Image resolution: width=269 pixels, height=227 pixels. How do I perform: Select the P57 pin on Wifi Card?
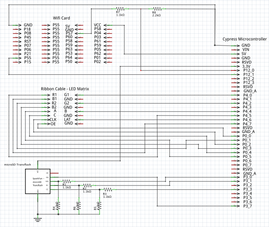point(69,33)
